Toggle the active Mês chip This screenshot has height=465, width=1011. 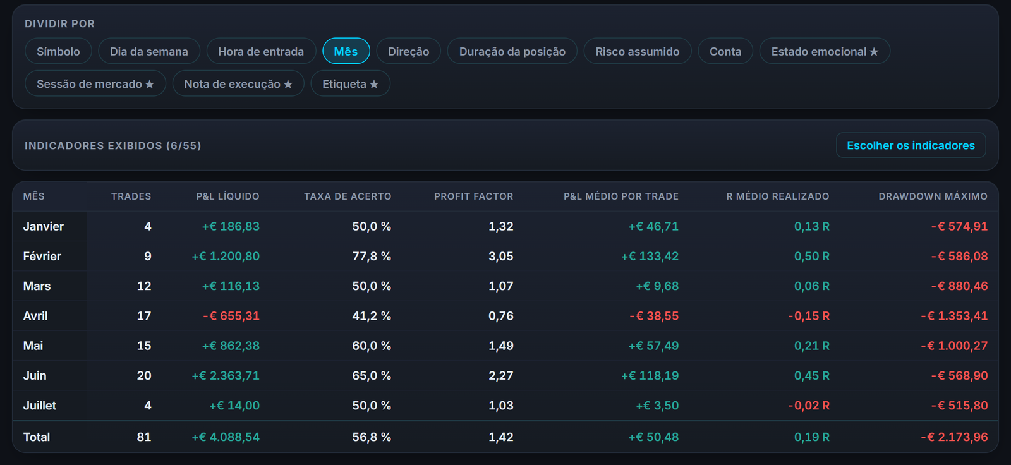click(346, 51)
